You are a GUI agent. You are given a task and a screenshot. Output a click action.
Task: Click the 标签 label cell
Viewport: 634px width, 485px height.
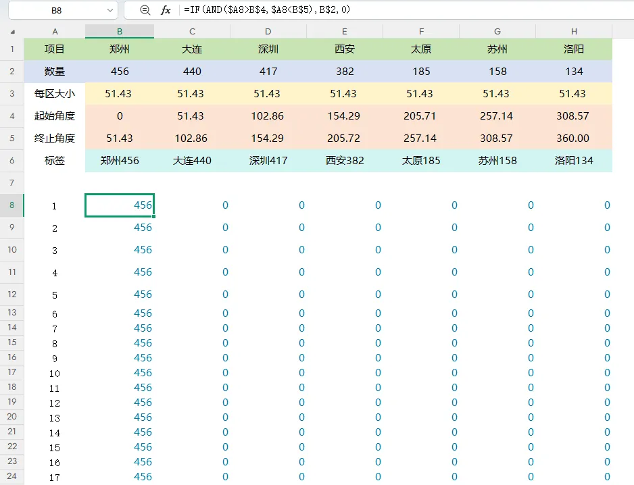[55, 161]
